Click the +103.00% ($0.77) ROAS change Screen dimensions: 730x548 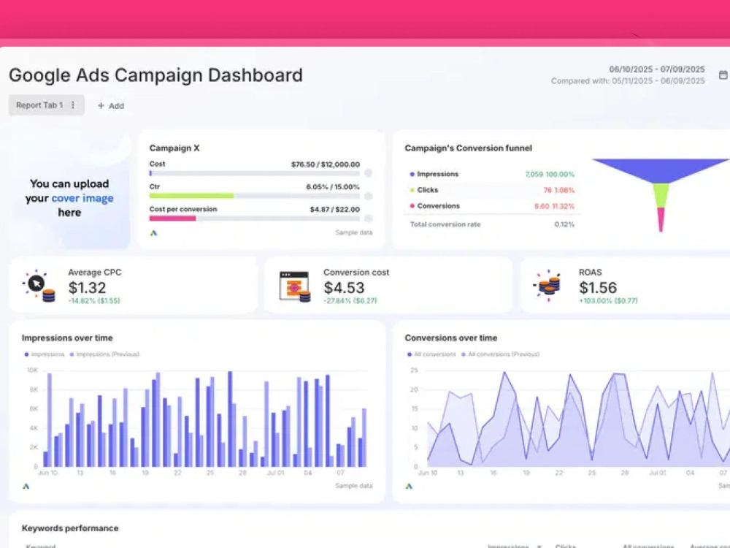click(x=608, y=301)
